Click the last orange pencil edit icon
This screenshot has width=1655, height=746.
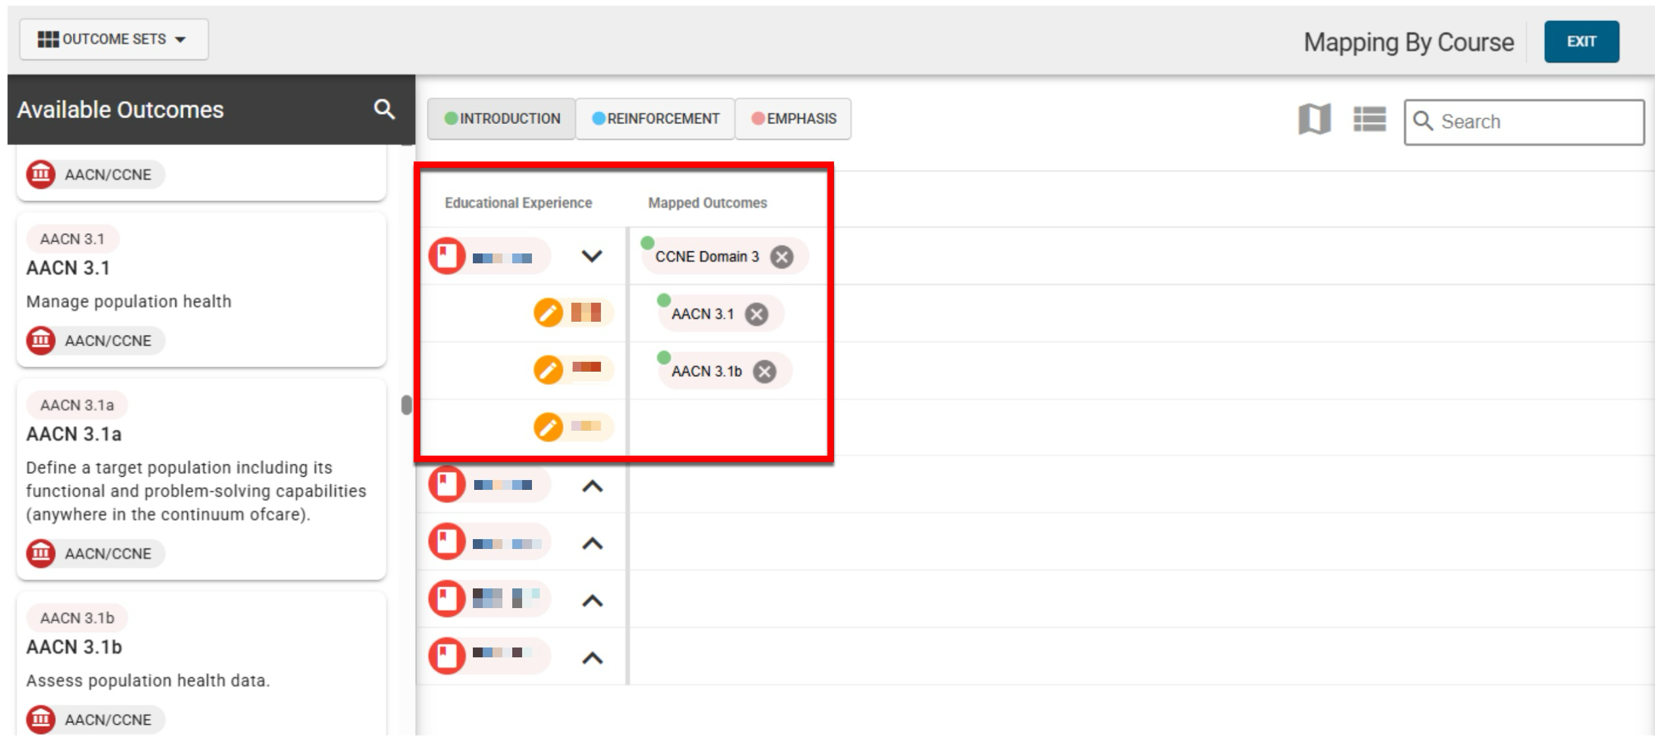point(548,428)
